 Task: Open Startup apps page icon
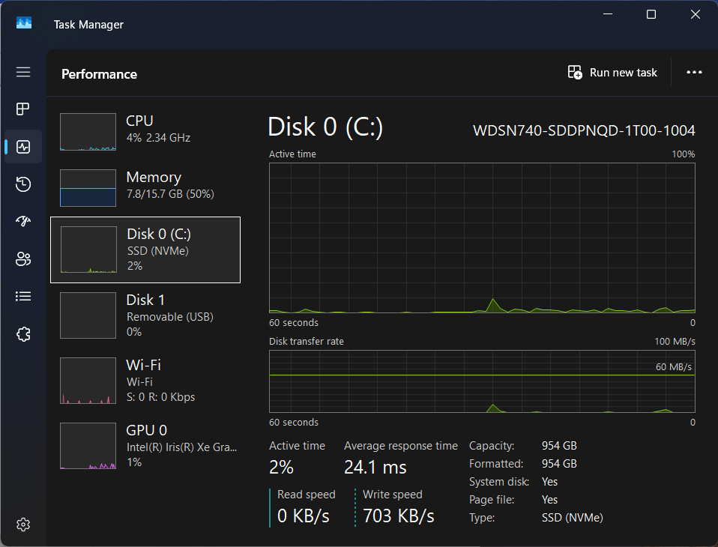pyautogui.click(x=23, y=222)
